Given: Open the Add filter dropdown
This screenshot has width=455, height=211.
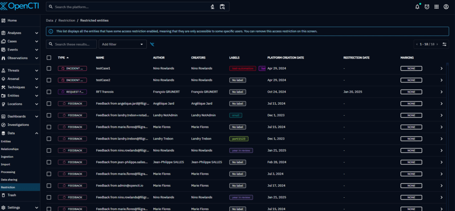Looking at the screenshot, I should point(123,44).
